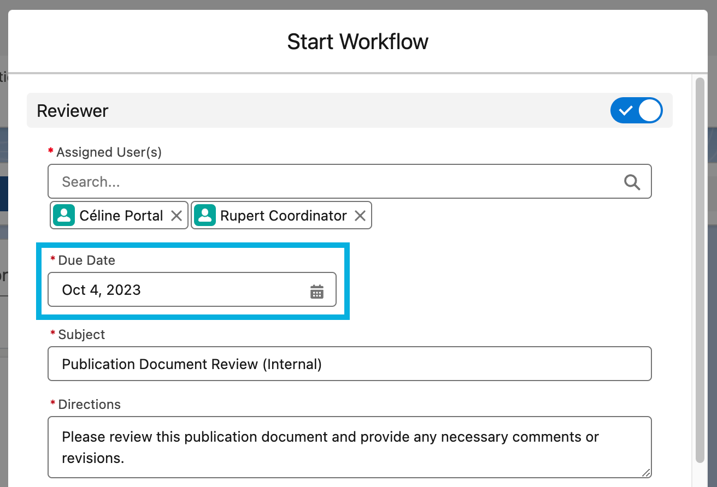
Task: Select the Céline Portal name pill
Action: coord(121,216)
